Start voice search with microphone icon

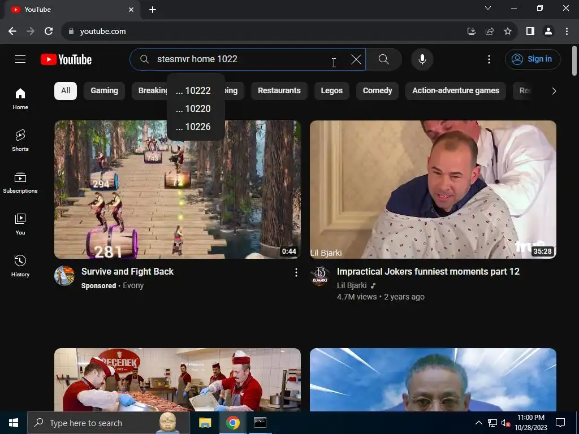click(422, 59)
